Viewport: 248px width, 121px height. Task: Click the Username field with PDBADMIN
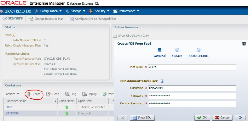click(x=192, y=88)
